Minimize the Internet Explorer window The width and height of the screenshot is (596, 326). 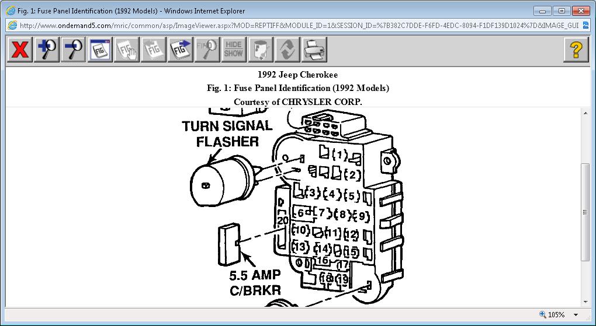[x=542, y=11]
